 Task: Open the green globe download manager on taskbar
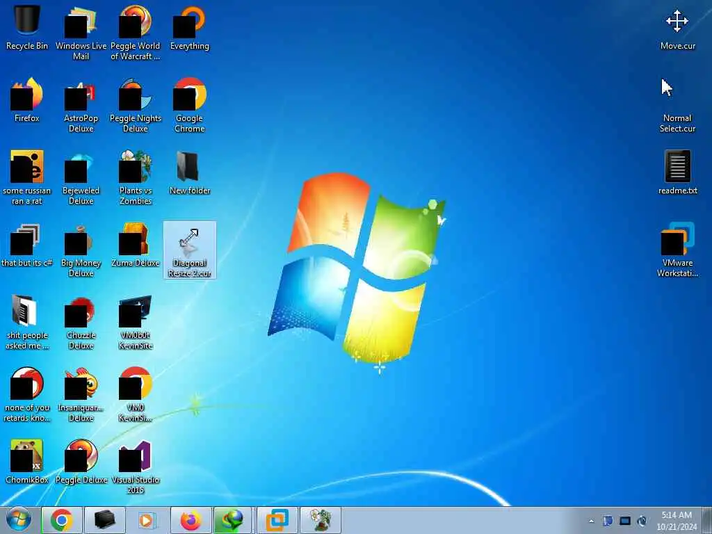click(x=232, y=520)
